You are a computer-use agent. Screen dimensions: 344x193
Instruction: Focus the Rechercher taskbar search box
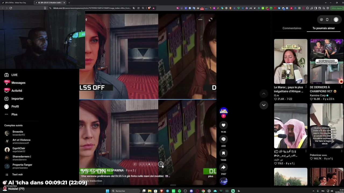click(126, 191)
